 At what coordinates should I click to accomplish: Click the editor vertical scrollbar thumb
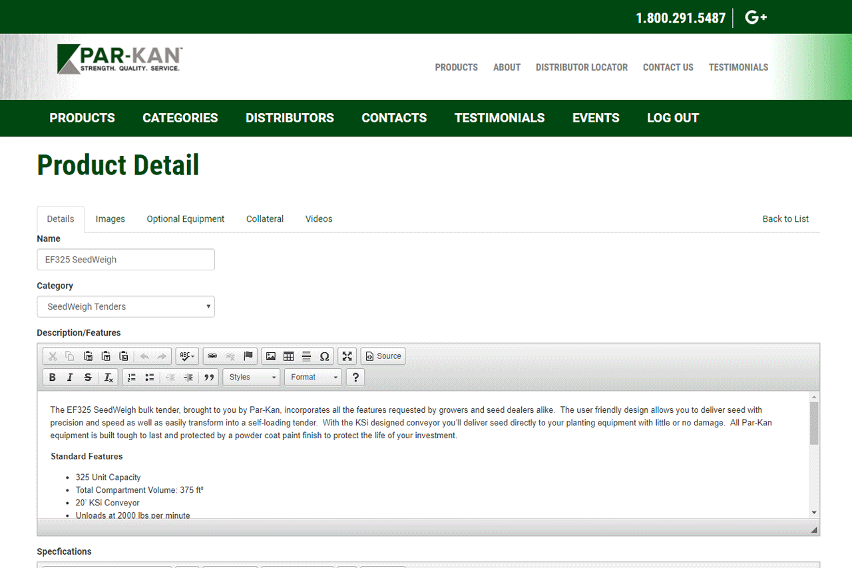pyautogui.click(x=814, y=423)
